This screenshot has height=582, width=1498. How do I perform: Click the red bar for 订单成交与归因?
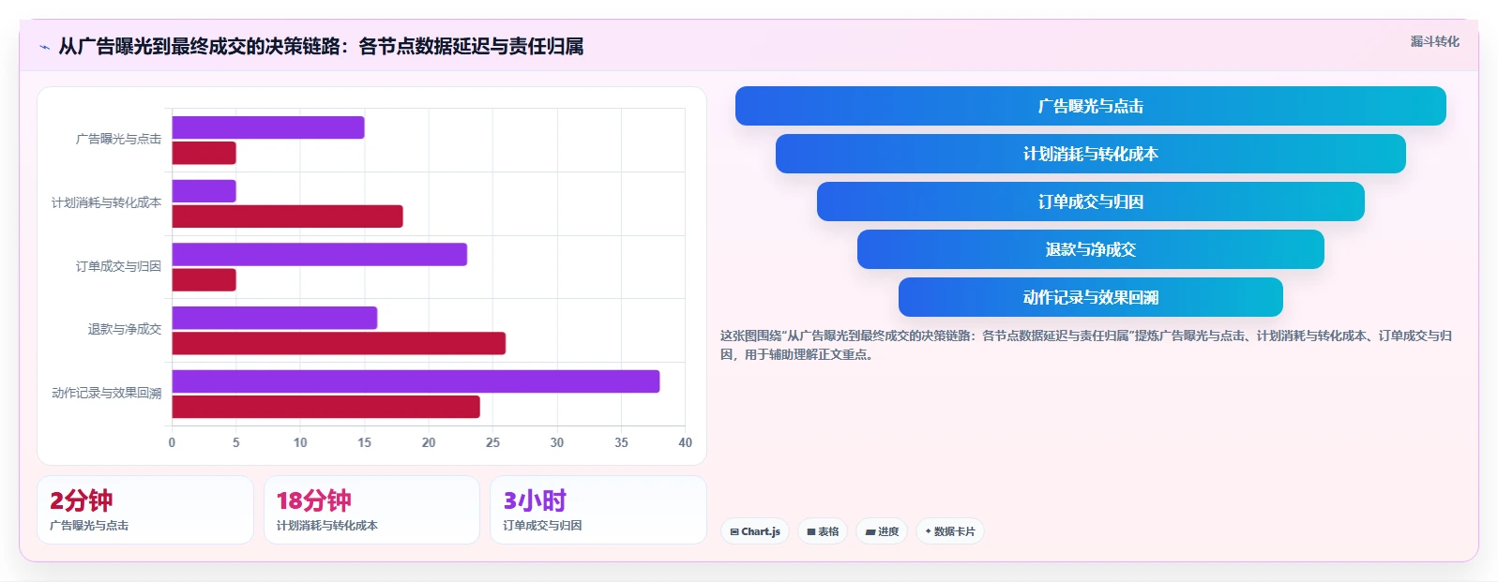coord(204,279)
